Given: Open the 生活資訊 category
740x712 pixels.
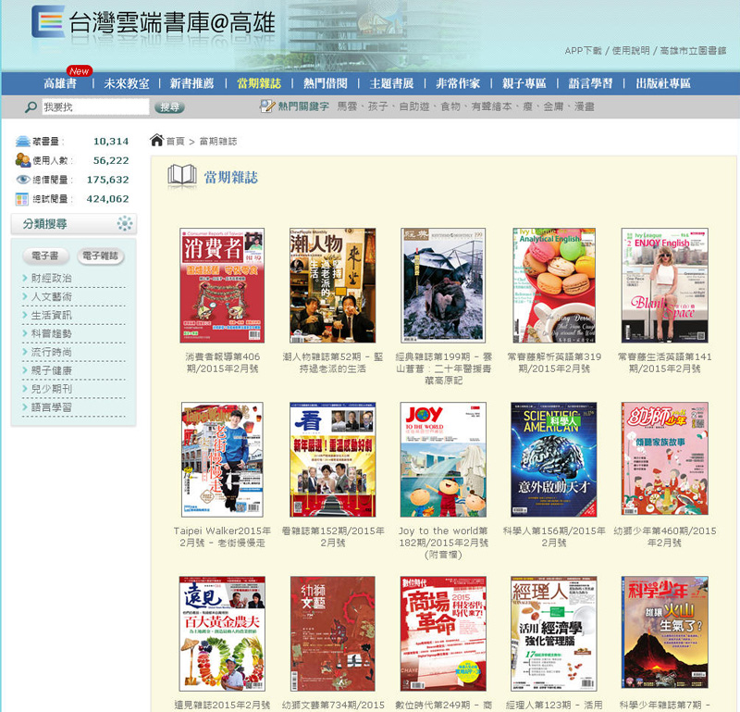Looking at the screenshot, I should pyautogui.click(x=51, y=315).
